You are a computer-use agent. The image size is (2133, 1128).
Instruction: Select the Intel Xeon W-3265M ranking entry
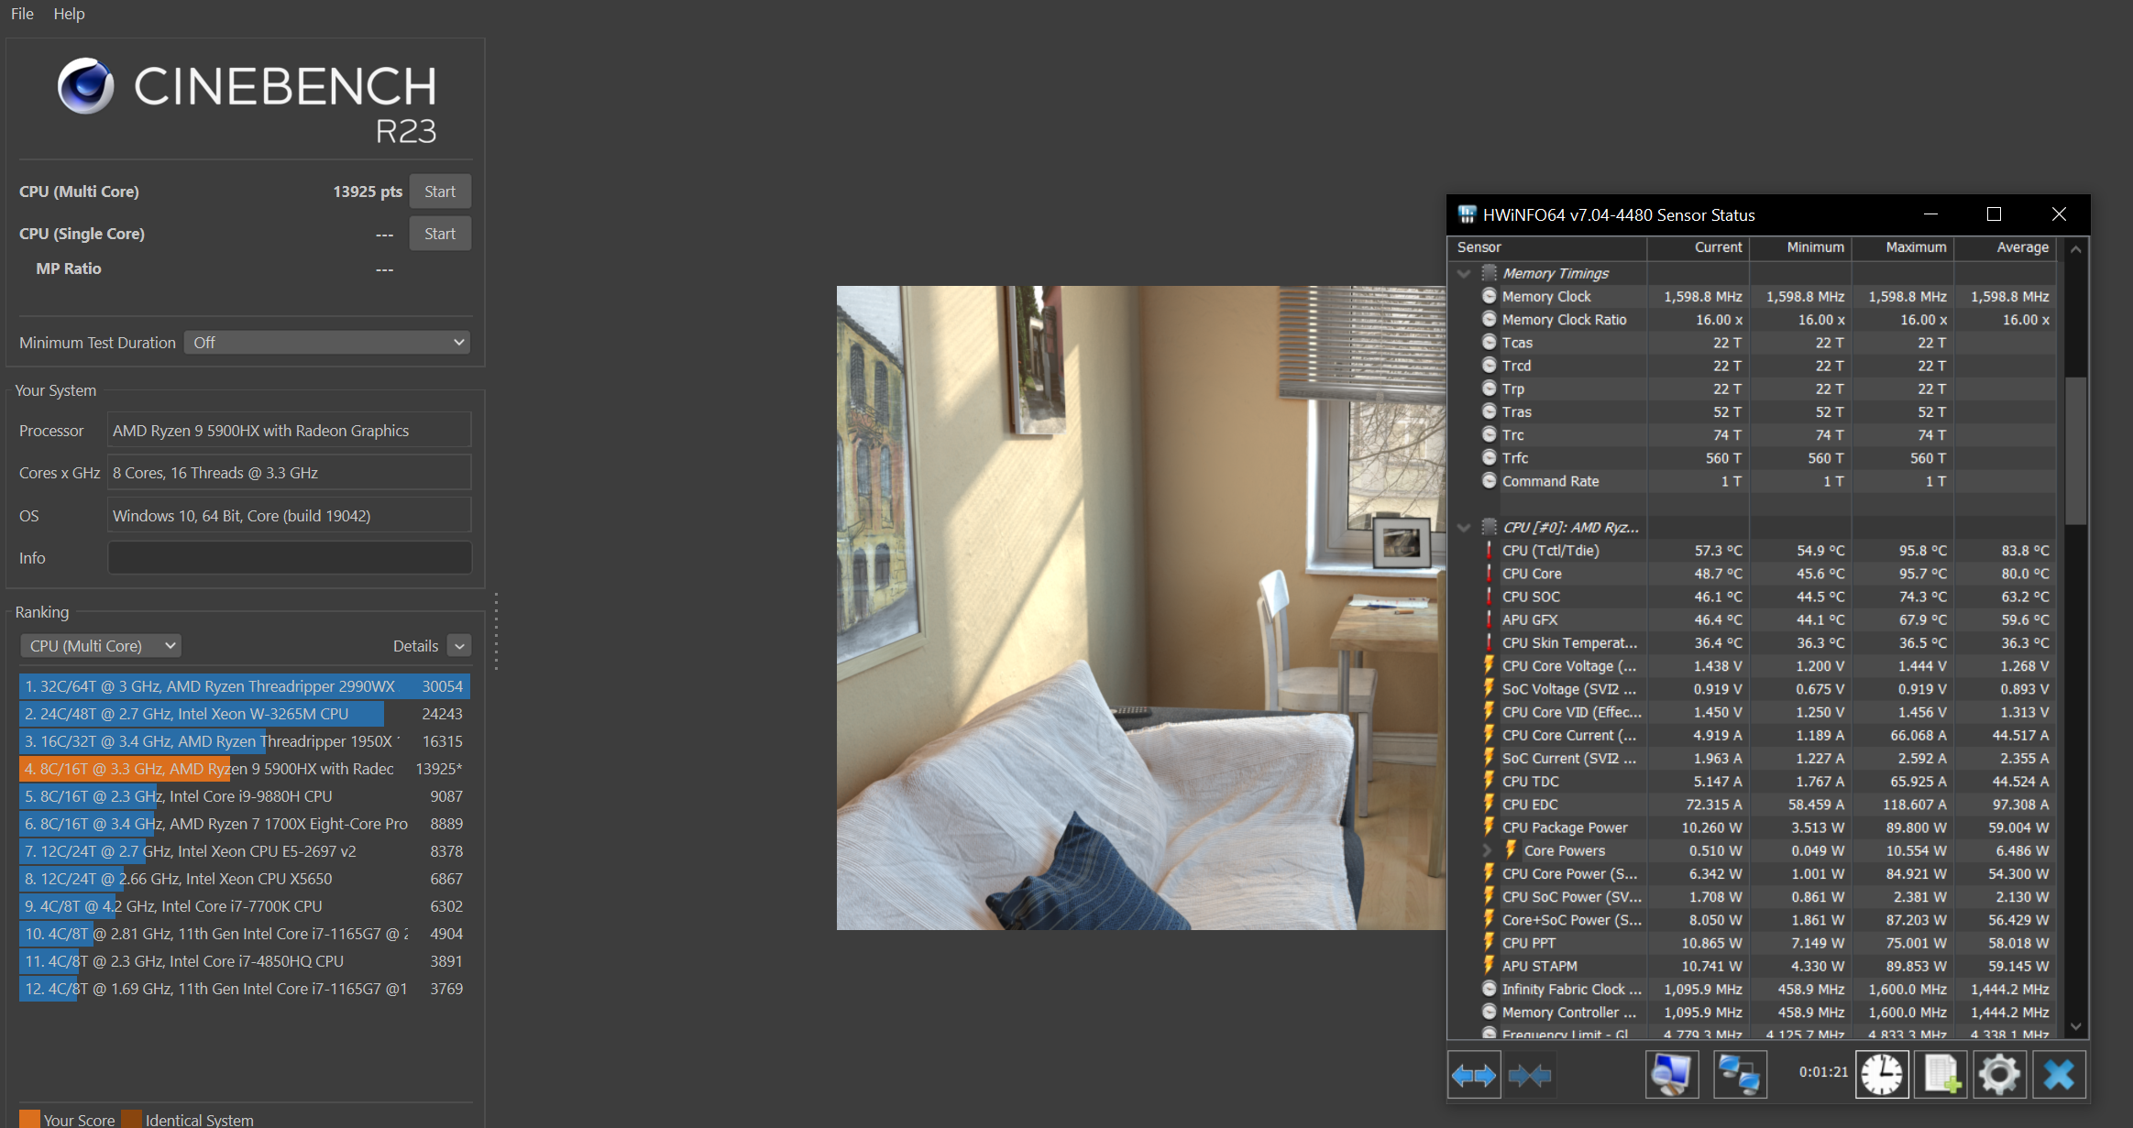tap(244, 714)
